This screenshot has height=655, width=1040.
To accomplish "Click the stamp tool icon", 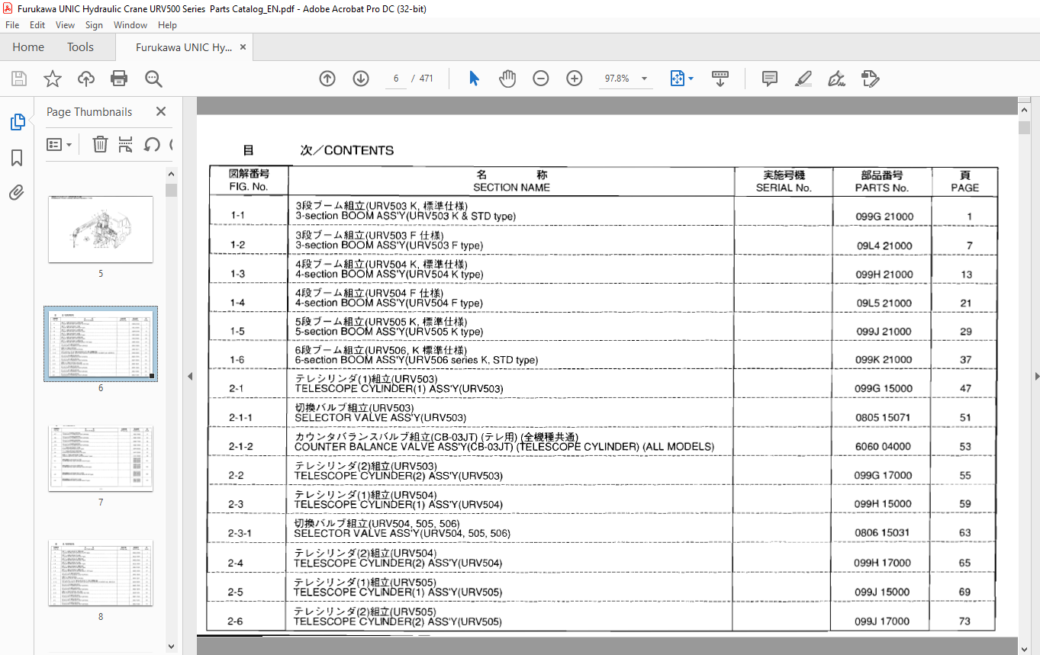I will coord(870,79).
